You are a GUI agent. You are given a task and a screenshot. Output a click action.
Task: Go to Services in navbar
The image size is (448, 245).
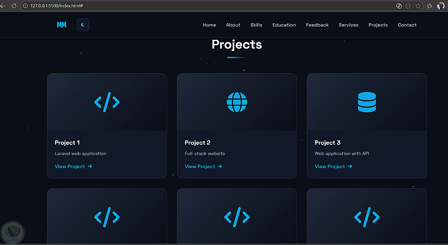[349, 25]
